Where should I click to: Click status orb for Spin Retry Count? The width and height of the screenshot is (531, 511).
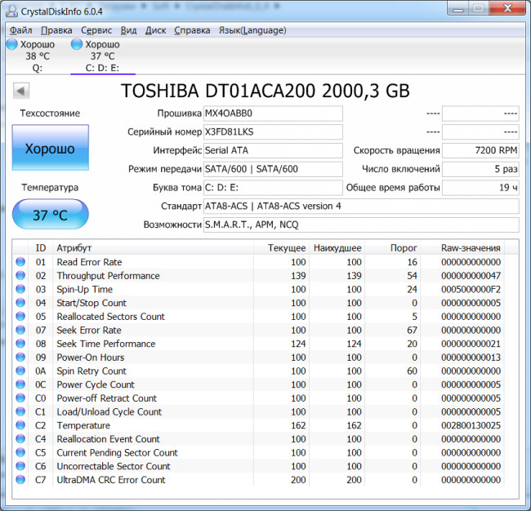tap(20, 371)
